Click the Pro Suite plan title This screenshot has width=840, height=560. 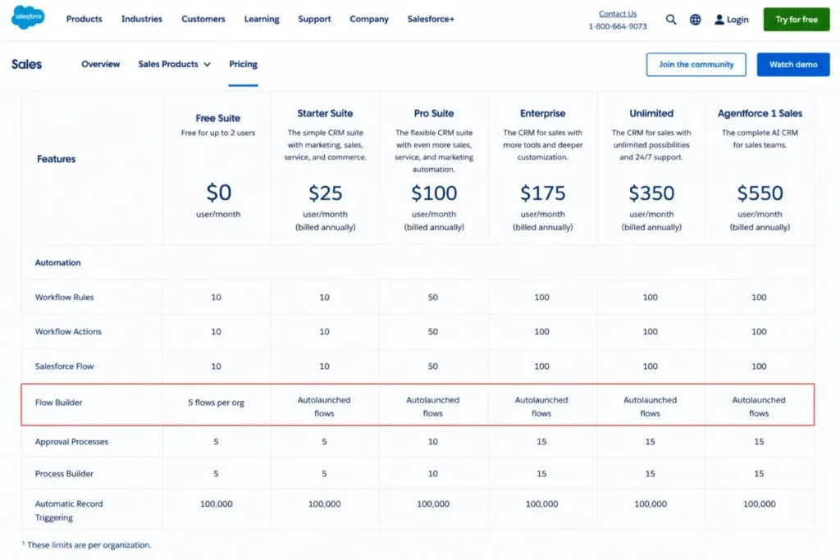tap(433, 113)
